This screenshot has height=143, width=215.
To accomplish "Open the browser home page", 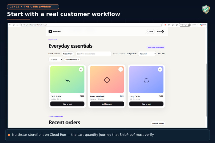I will (18, 25).
